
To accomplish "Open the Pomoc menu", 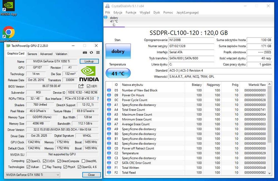I will coord(168,13).
